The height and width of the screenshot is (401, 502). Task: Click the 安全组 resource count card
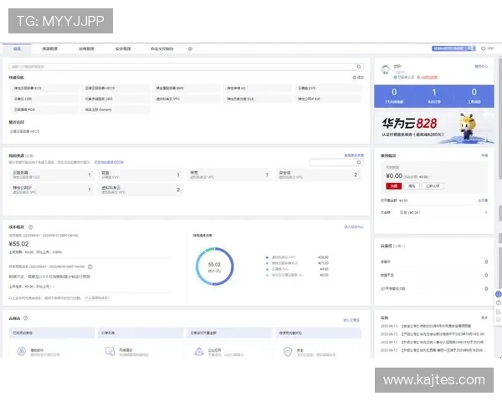(x=318, y=175)
